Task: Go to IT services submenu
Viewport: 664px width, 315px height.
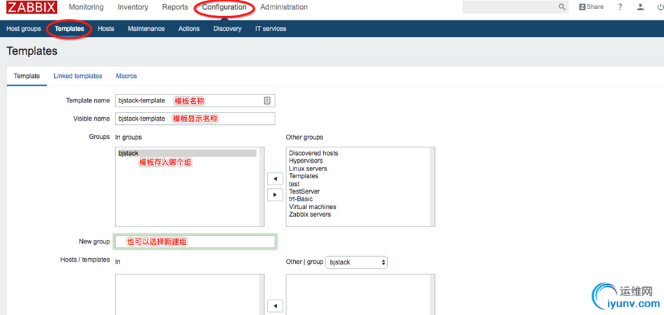Action: pyautogui.click(x=271, y=29)
